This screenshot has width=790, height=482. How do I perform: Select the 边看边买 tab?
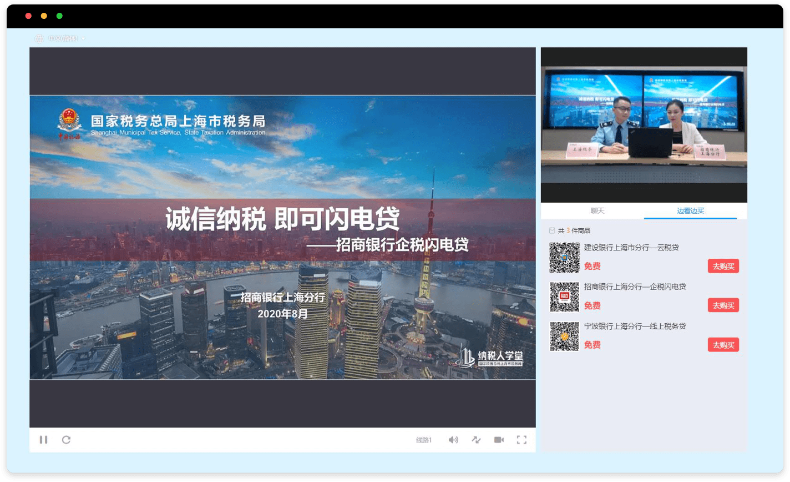pyautogui.click(x=690, y=211)
